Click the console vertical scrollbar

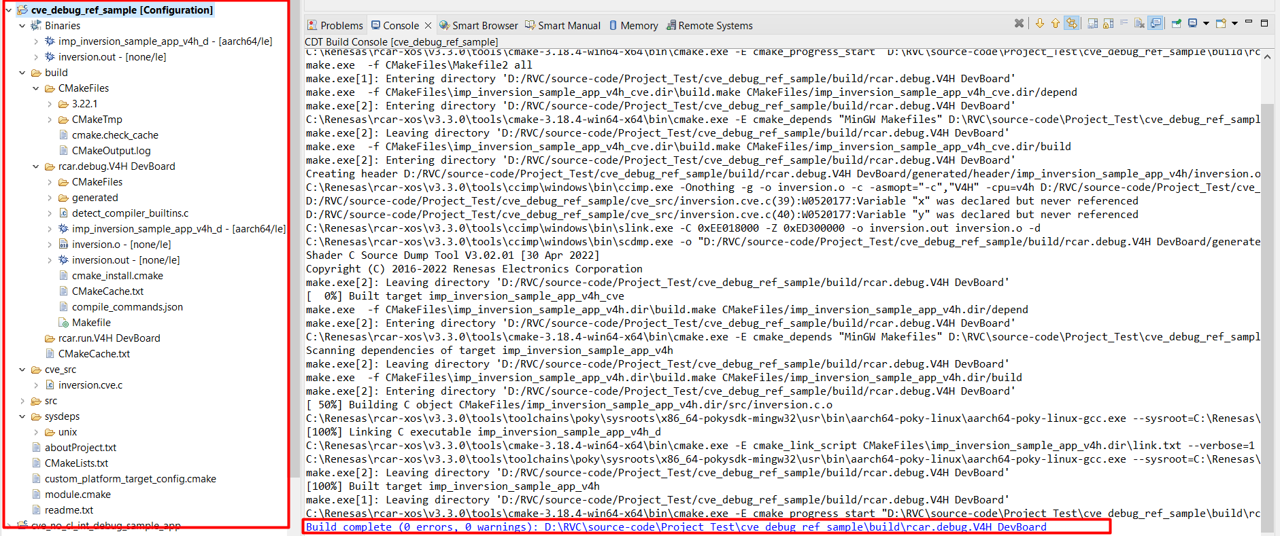[1266, 272]
